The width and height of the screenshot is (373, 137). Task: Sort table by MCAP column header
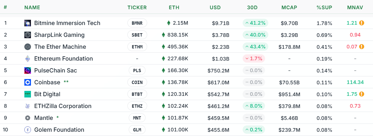[290, 8]
